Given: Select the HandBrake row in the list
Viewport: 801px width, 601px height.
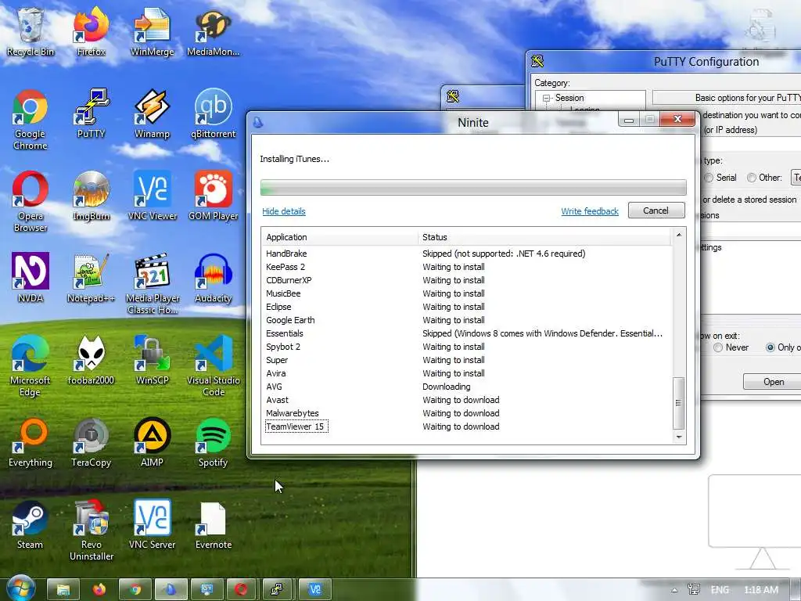Looking at the screenshot, I should [x=467, y=254].
